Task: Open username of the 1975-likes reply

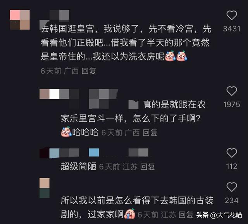Action: 79,99
